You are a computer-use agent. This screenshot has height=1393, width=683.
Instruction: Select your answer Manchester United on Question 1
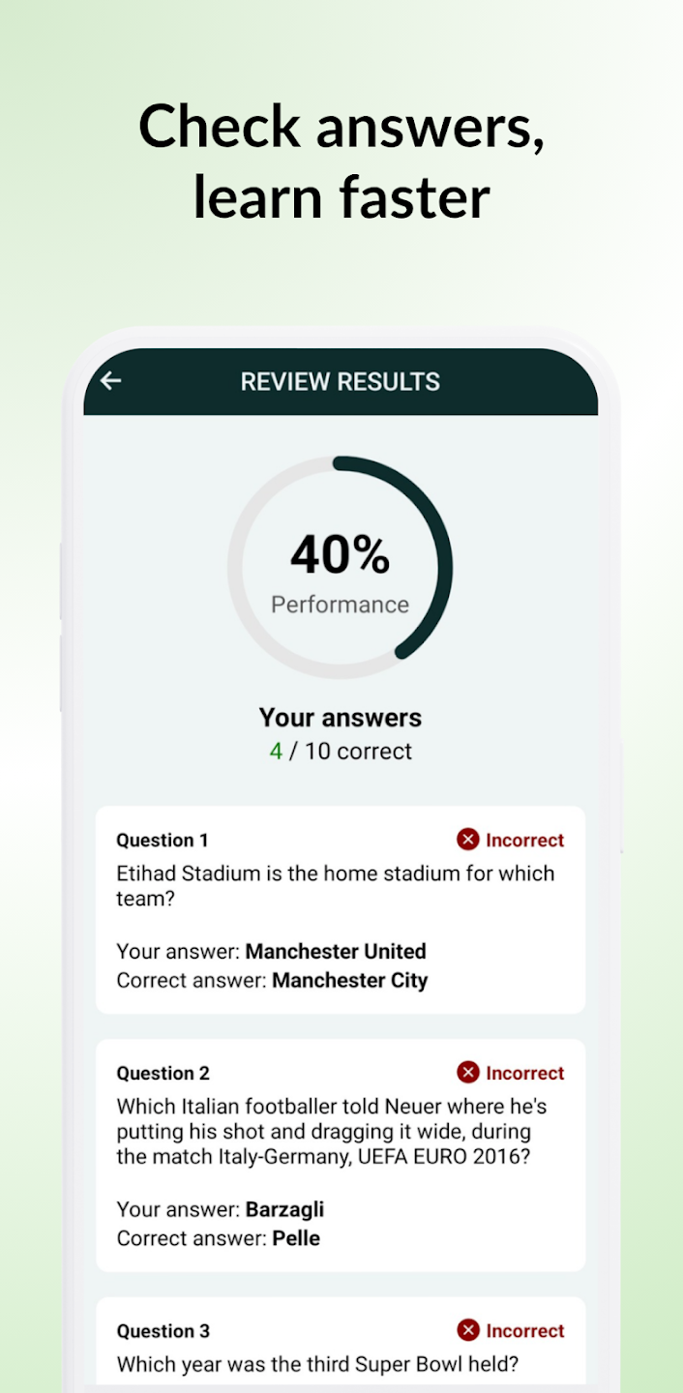336,951
